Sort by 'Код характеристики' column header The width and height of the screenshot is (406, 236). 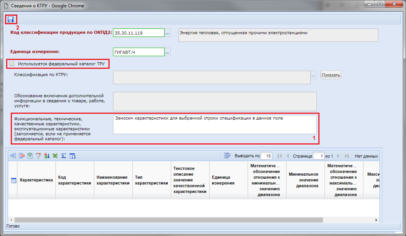pos(75,180)
